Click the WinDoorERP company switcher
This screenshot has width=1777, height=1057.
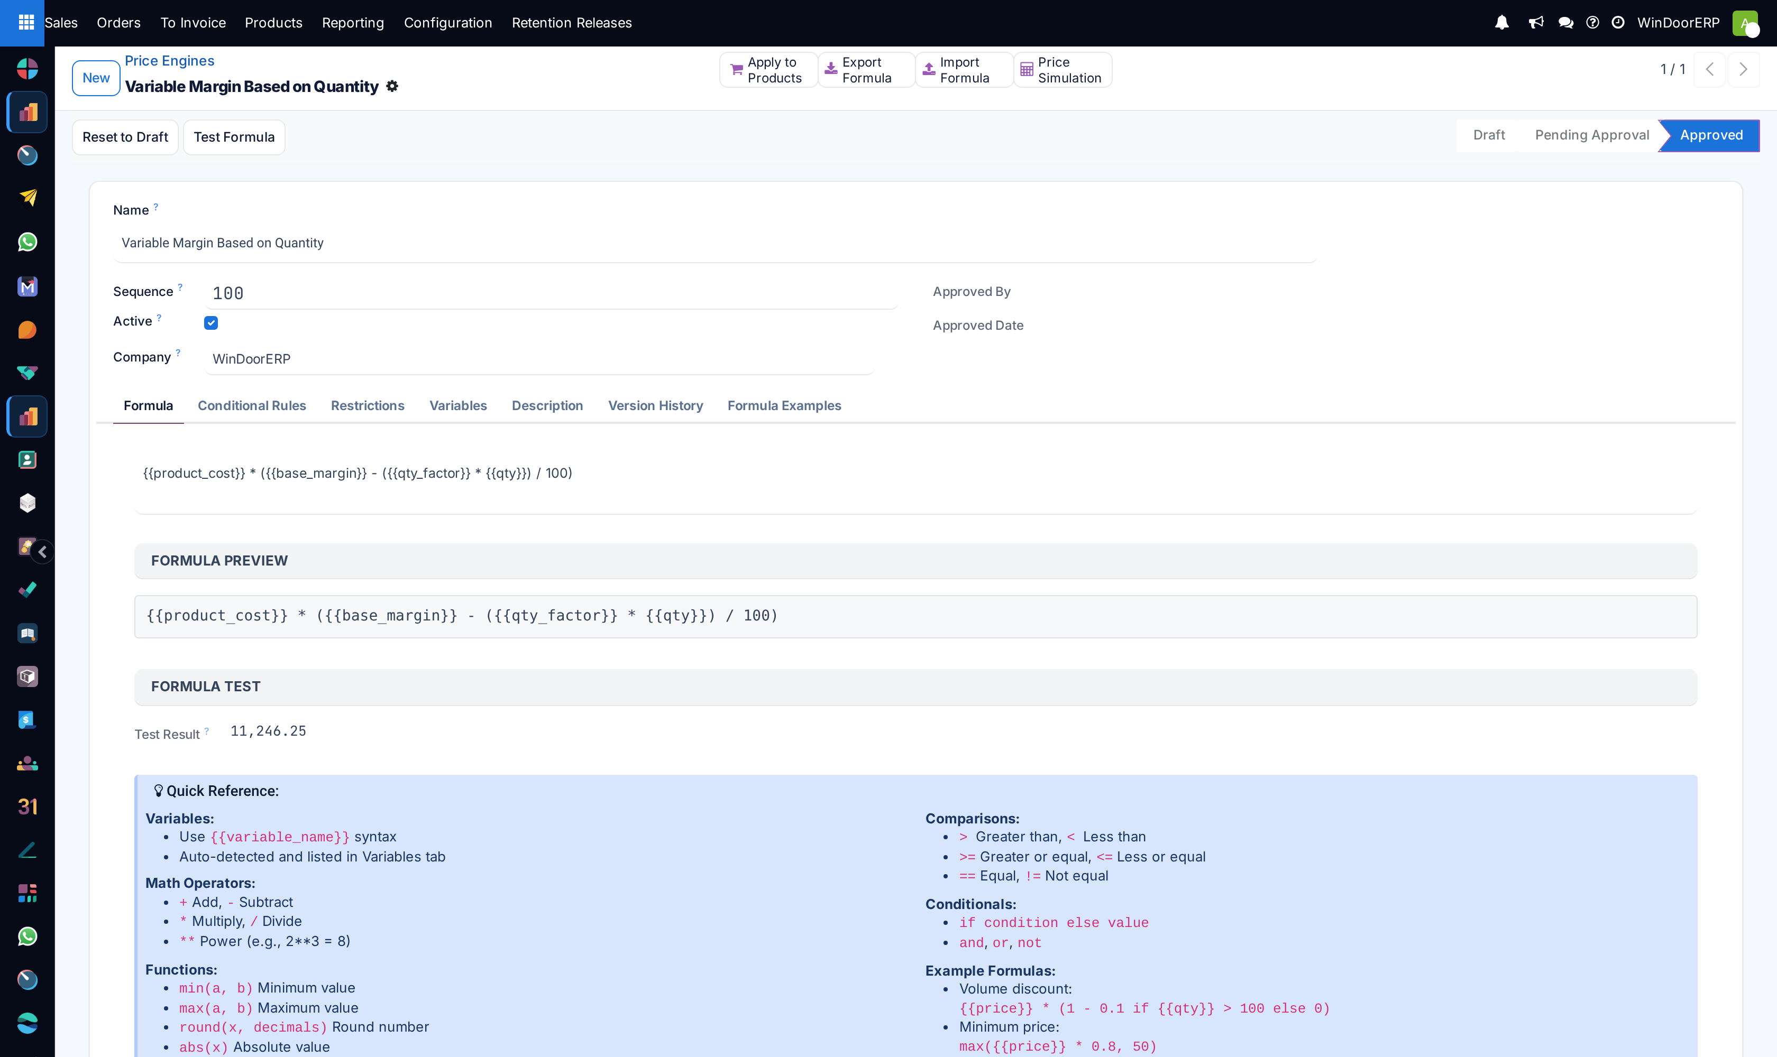coord(1678,23)
